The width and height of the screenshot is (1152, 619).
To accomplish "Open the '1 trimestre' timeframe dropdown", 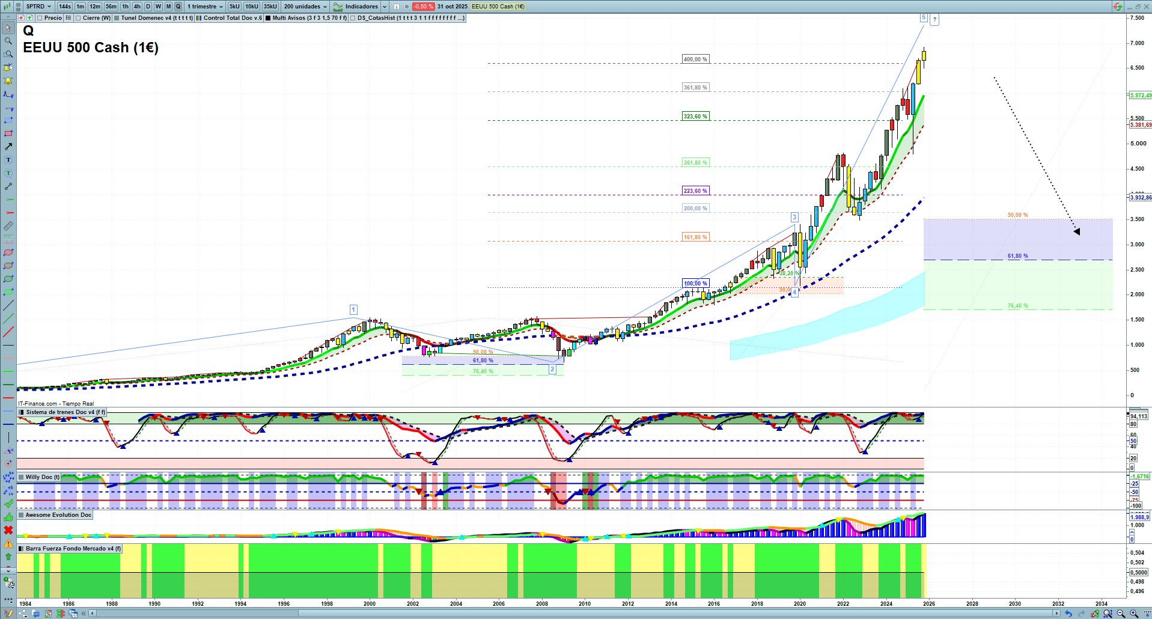I will point(205,7).
